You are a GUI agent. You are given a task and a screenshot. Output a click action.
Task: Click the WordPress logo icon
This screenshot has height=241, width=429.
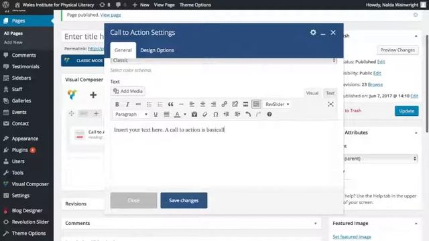(x=6, y=5)
